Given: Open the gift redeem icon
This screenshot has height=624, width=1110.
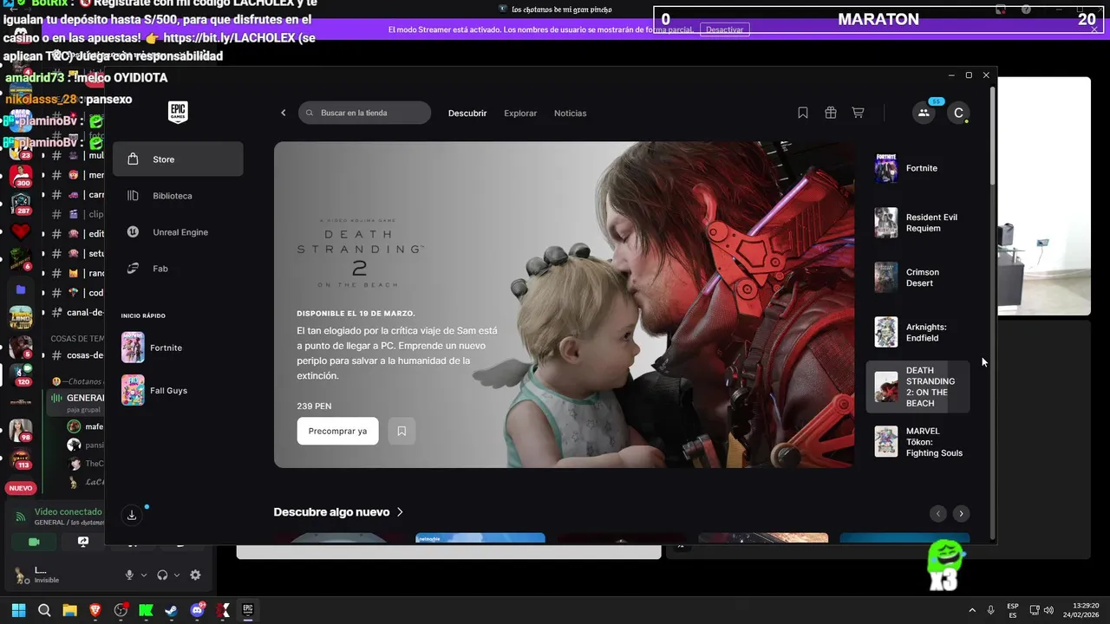Looking at the screenshot, I should coord(830,113).
